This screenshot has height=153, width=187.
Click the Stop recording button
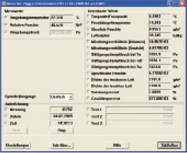[62, 130]
